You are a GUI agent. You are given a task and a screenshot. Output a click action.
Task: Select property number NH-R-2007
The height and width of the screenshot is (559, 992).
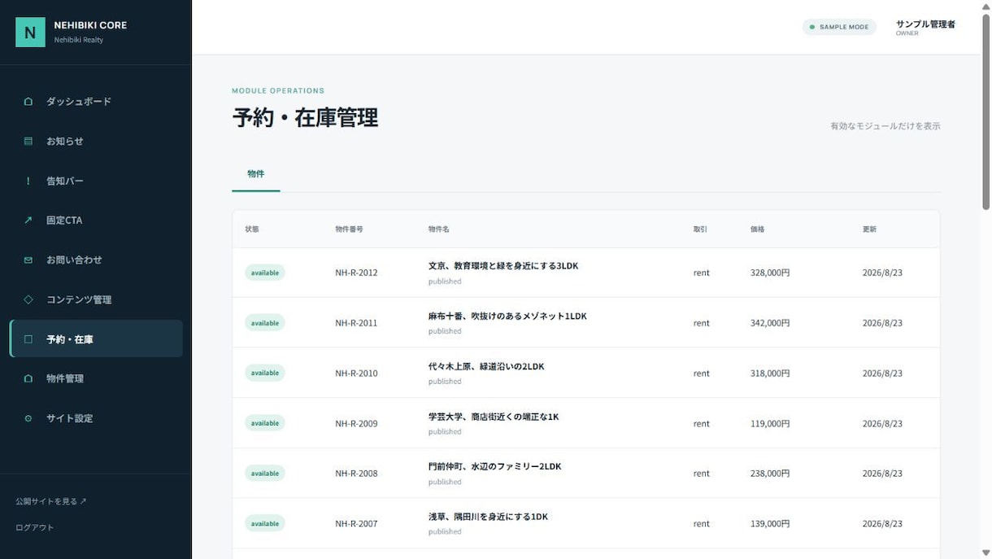point(356,524)
